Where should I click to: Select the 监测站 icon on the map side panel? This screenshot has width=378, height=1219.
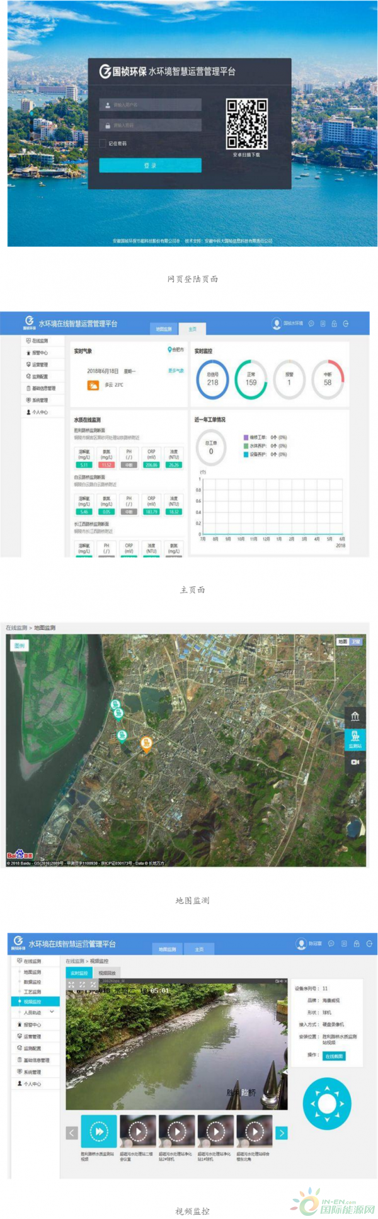[x=355, y=738]
